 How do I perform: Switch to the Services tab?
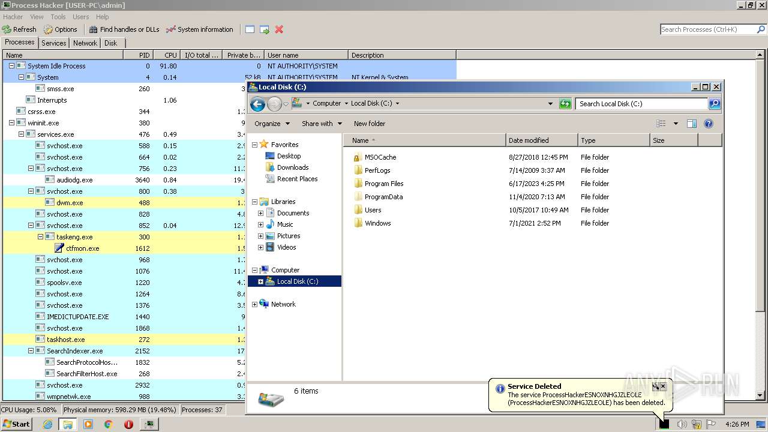click(54, 43)
